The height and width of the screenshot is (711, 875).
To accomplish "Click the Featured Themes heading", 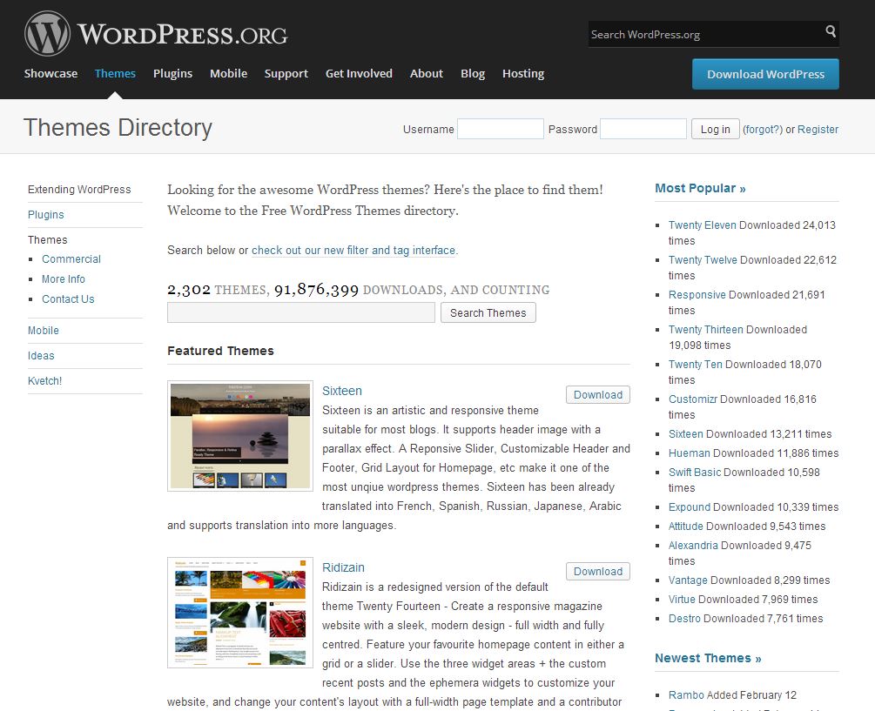I will tap(220, 351).
